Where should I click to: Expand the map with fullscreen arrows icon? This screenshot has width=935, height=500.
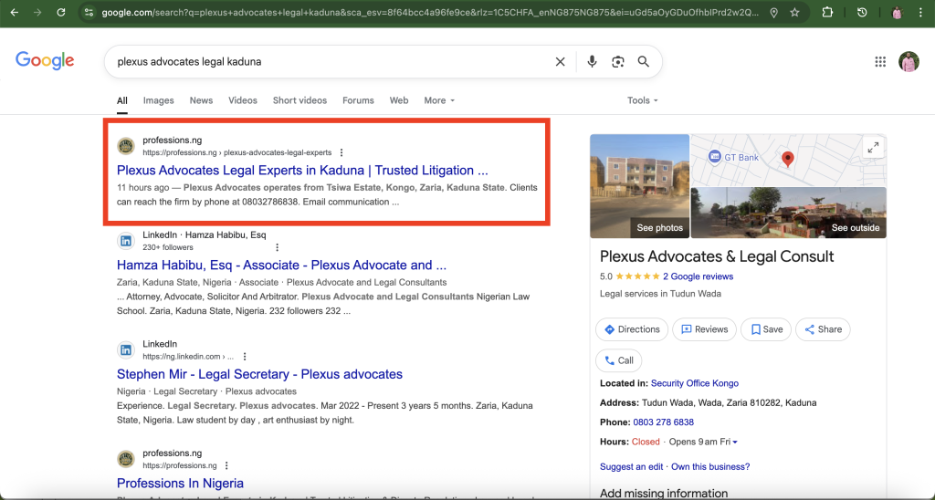(873, 147)
